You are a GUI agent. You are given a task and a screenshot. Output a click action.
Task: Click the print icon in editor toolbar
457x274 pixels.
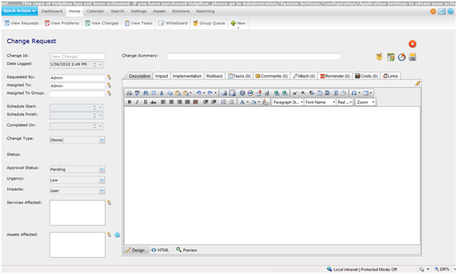click(129, 93)
